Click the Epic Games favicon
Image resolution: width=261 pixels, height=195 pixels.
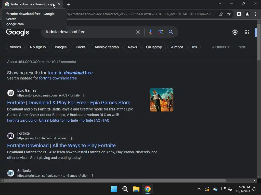pyautogui.click(x=11, y=93)
